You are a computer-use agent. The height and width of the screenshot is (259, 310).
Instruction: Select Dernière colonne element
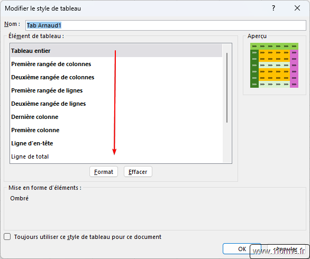[116, 117]
